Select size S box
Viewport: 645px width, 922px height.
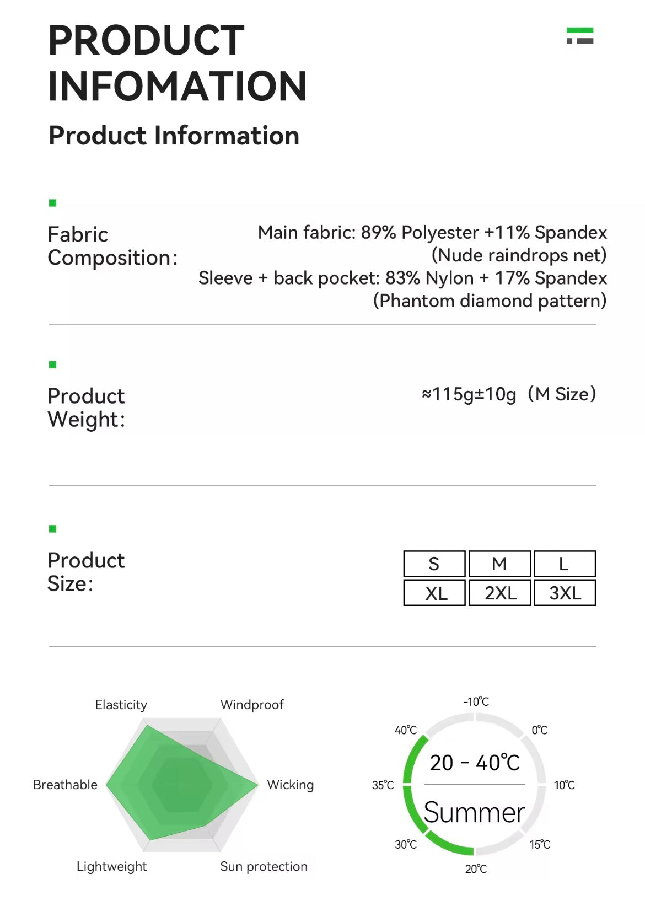pos(434,564)
